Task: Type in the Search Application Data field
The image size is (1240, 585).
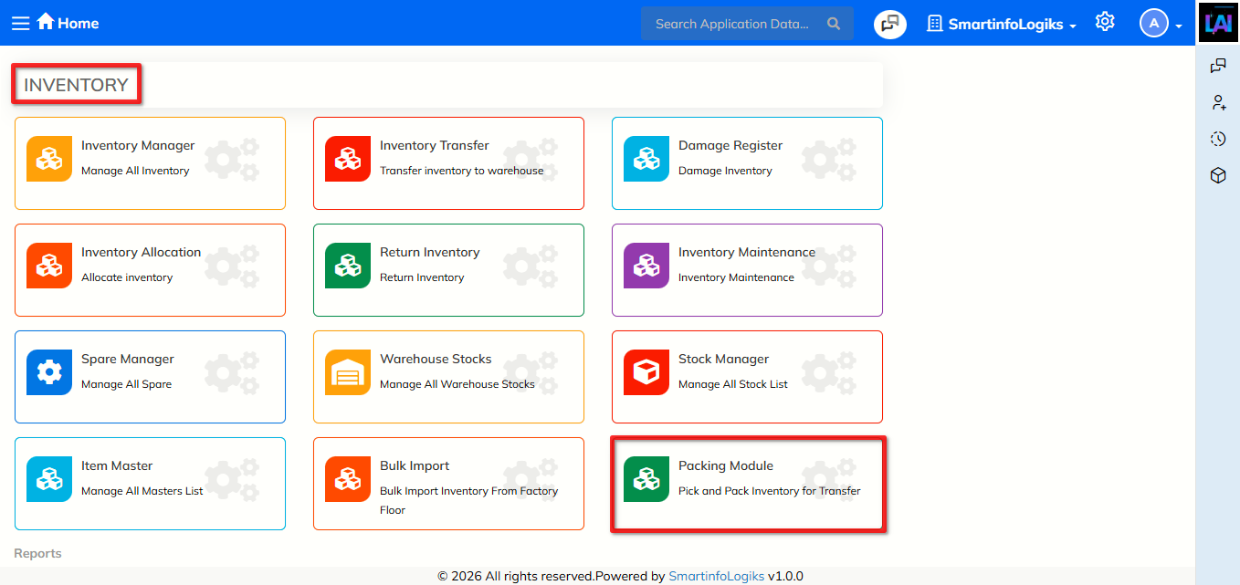Action: click(x=731, y=24)
